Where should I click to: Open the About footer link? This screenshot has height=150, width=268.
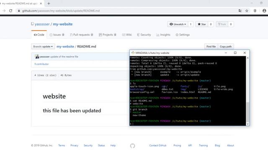click(230, 145)
